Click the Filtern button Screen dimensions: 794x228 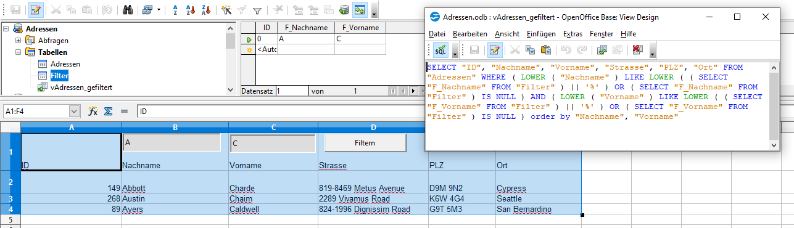[365, 142]
